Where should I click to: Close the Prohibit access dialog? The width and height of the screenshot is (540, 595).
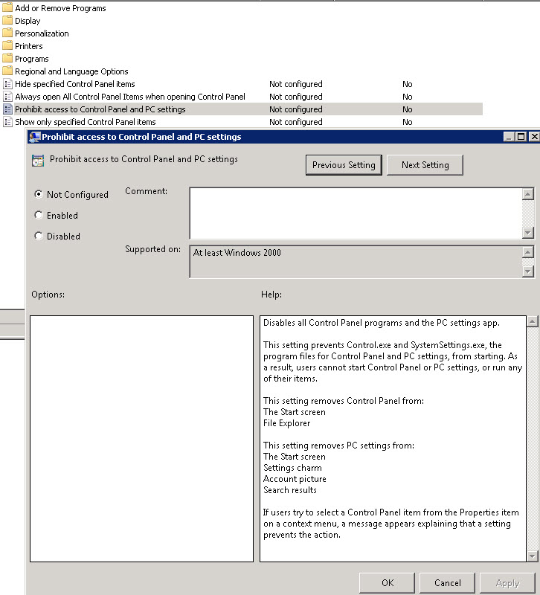point(534,137)
